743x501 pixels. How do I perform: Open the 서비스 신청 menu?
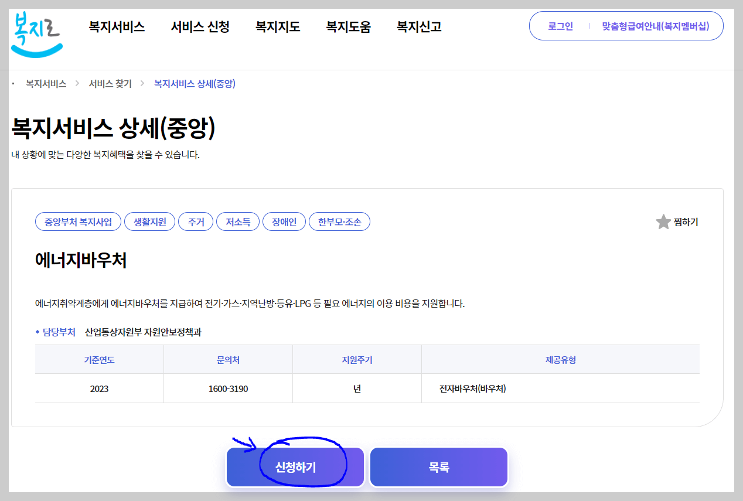point(200,26)
